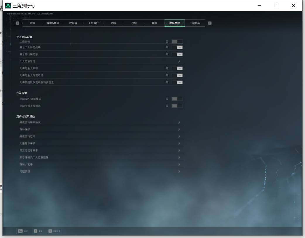This screenshot has height=238, width=305.
Task: Click the S key hint icon at bottom
Action: point(50,231)
